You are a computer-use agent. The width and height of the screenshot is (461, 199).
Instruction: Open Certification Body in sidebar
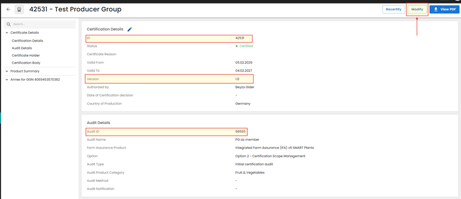pos(26,63)
